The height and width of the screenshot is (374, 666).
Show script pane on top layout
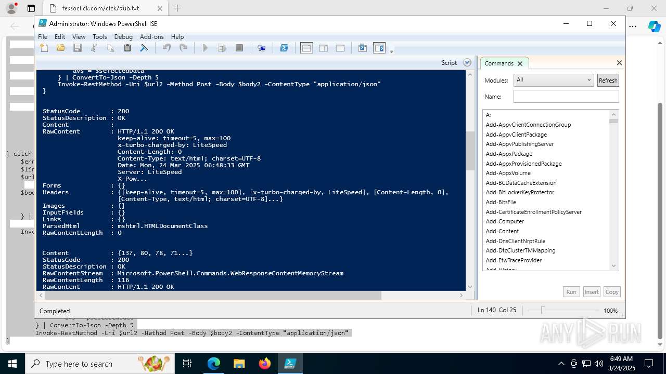coord(306,48)
